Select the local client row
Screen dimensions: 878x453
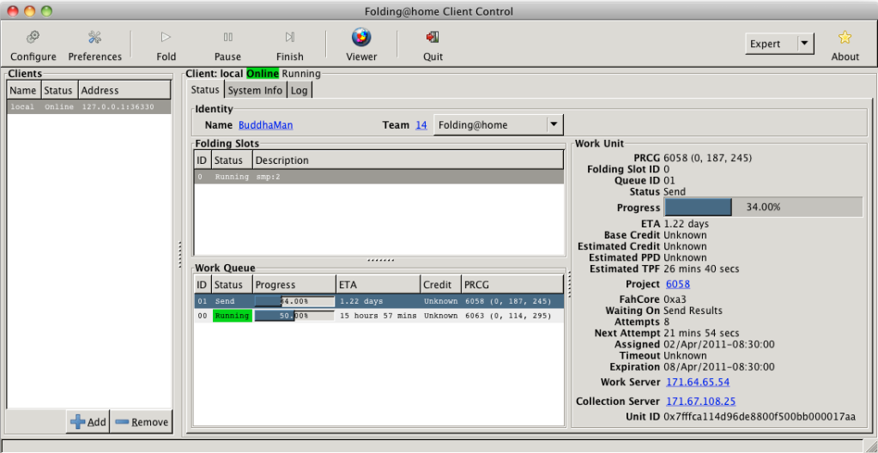(x=89, y=107)
